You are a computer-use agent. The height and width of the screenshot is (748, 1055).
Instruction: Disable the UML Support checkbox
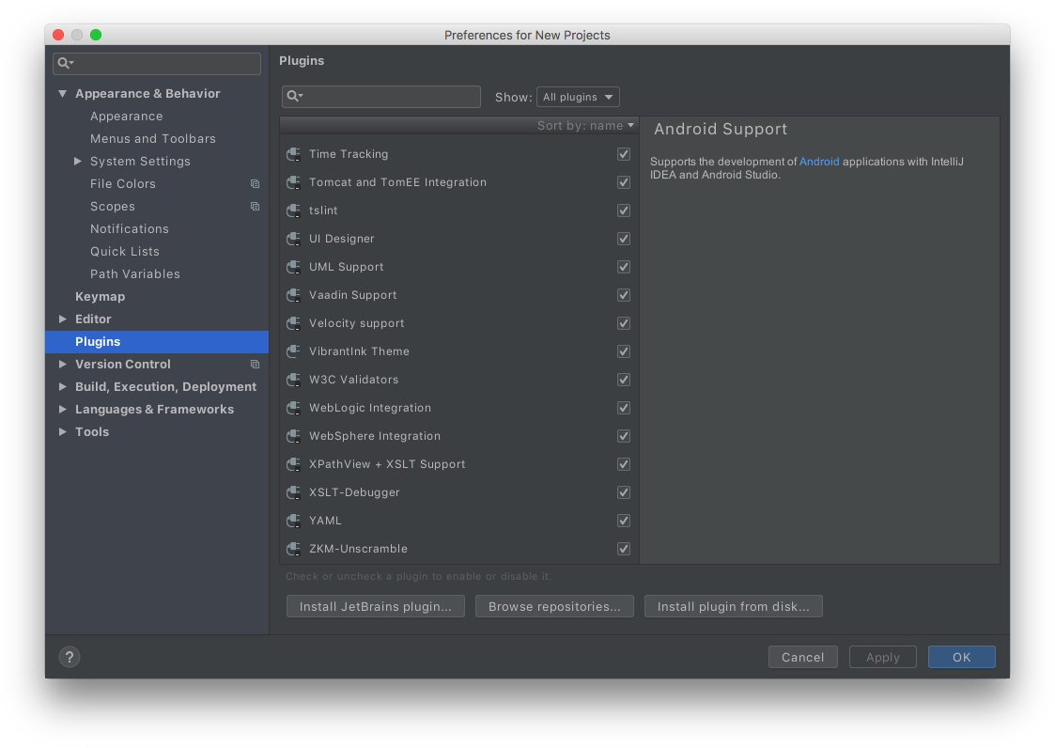[624, 267]
